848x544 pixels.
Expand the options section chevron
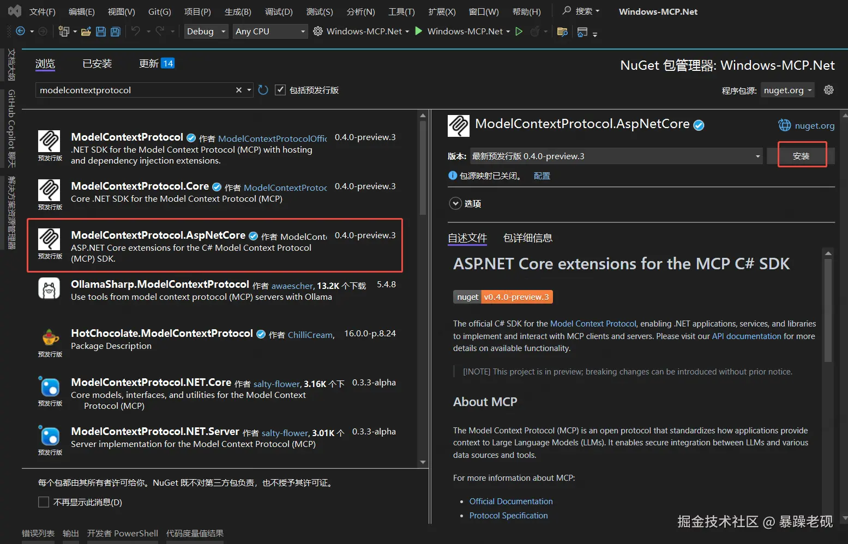tap(455, 203)
